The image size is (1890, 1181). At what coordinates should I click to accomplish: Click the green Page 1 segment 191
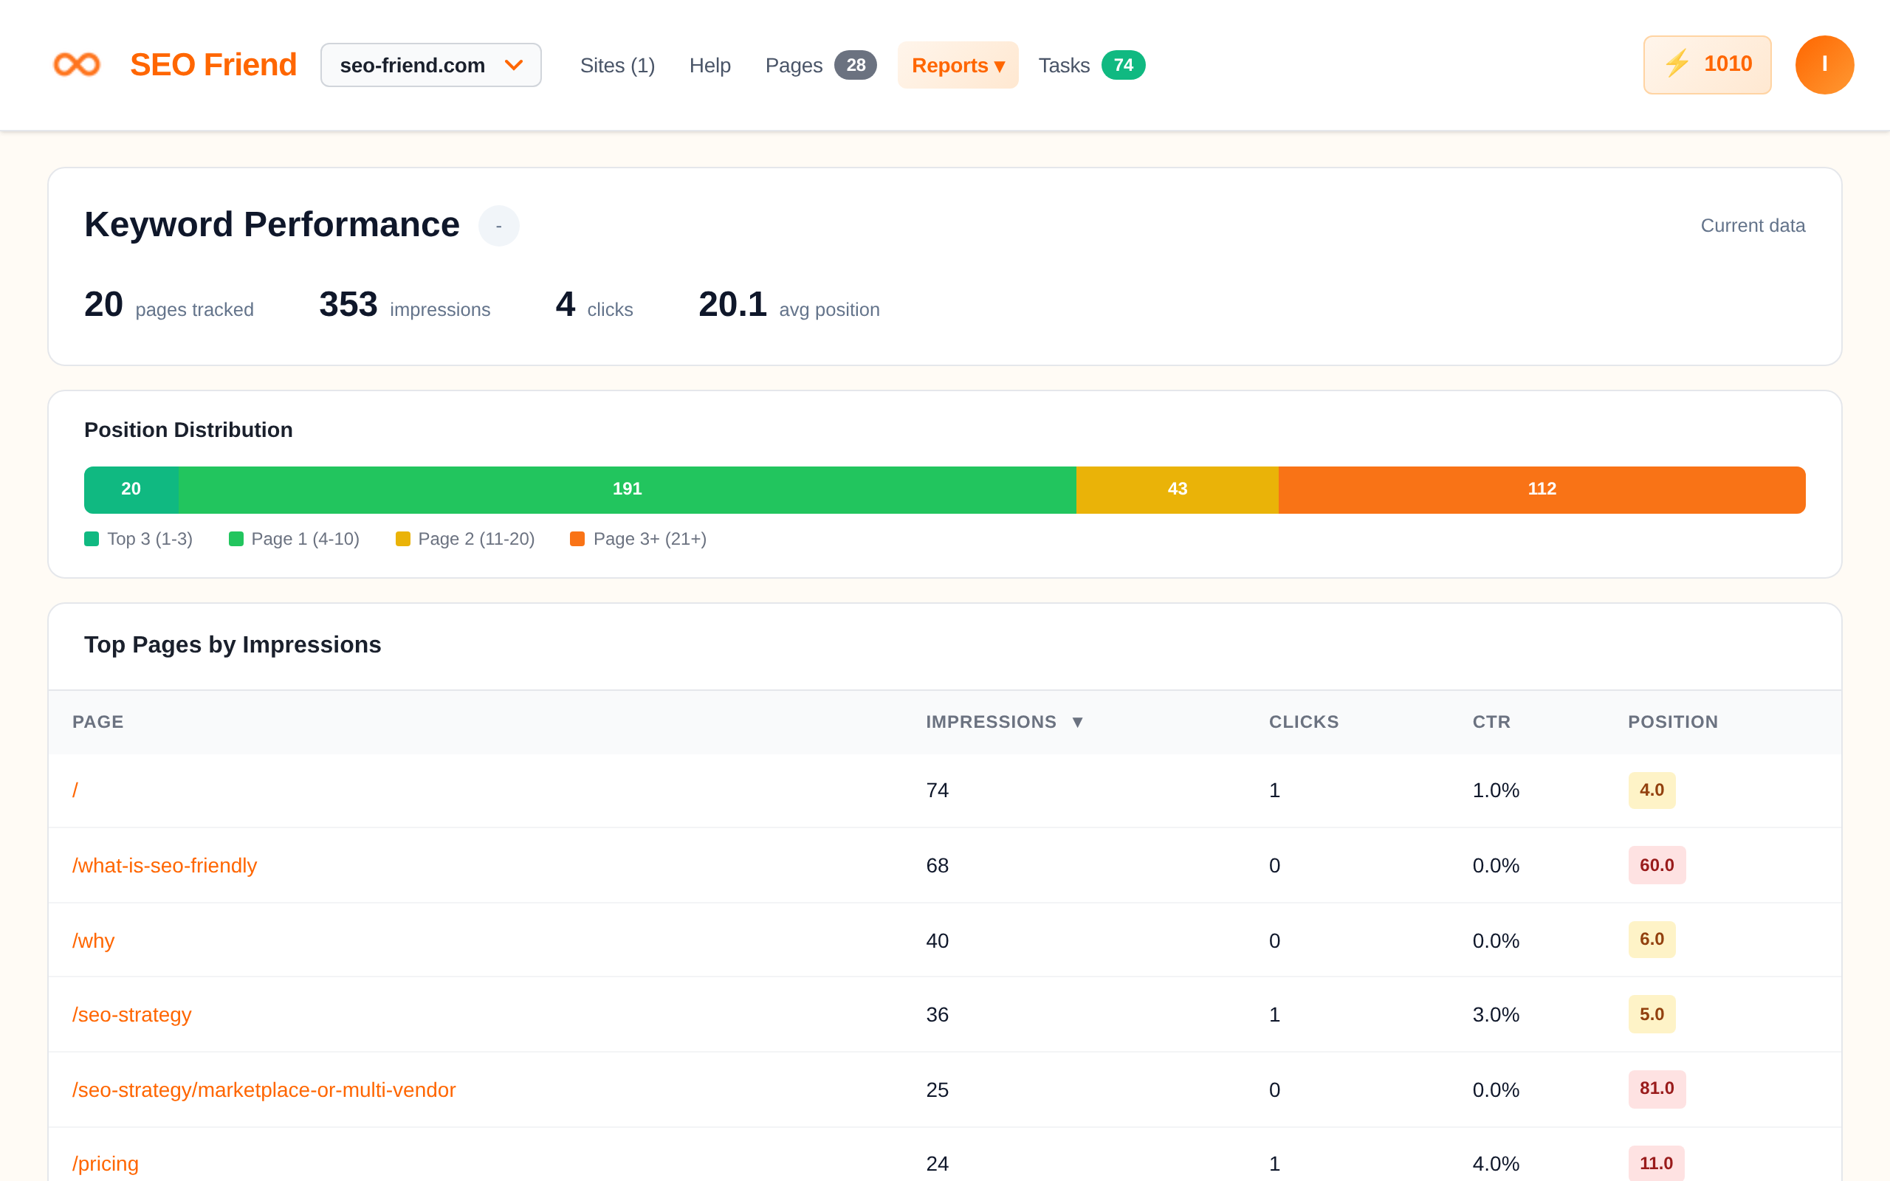tap(626, 489)
